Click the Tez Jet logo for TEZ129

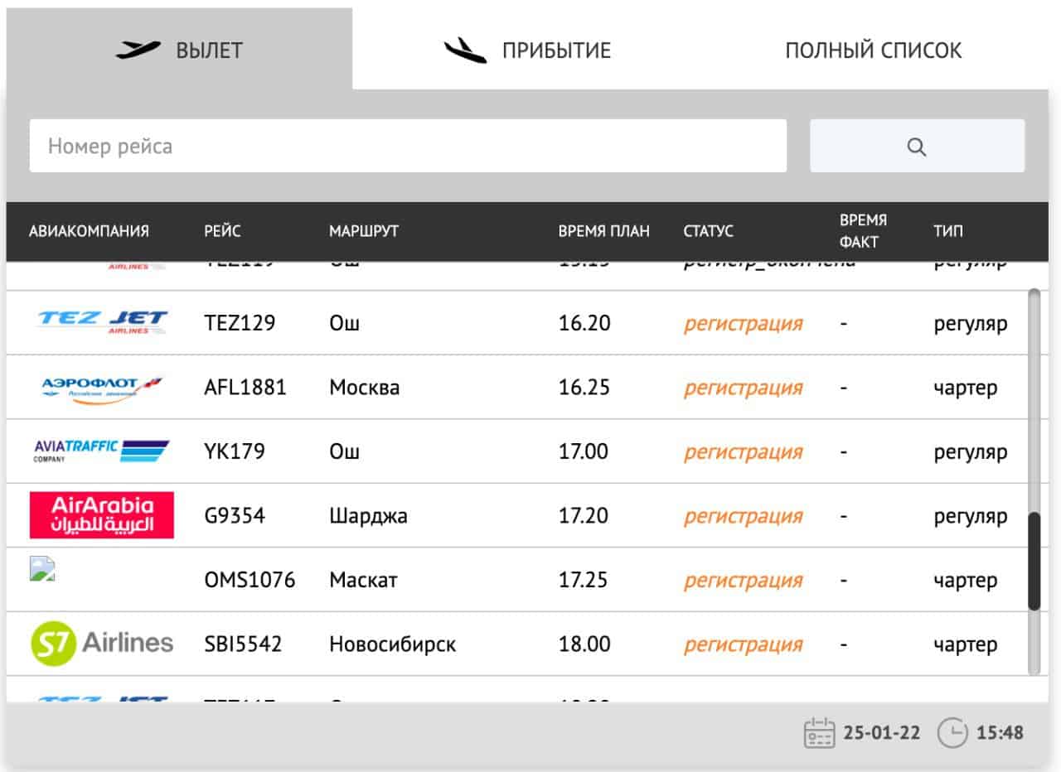102,322
